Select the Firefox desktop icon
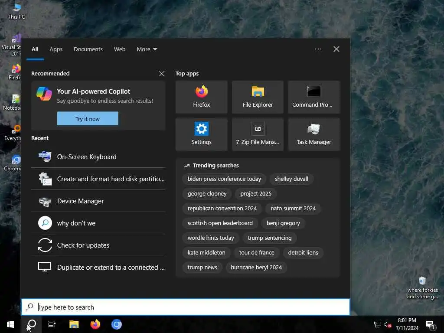The image size is (444, 333). point(14,72)
